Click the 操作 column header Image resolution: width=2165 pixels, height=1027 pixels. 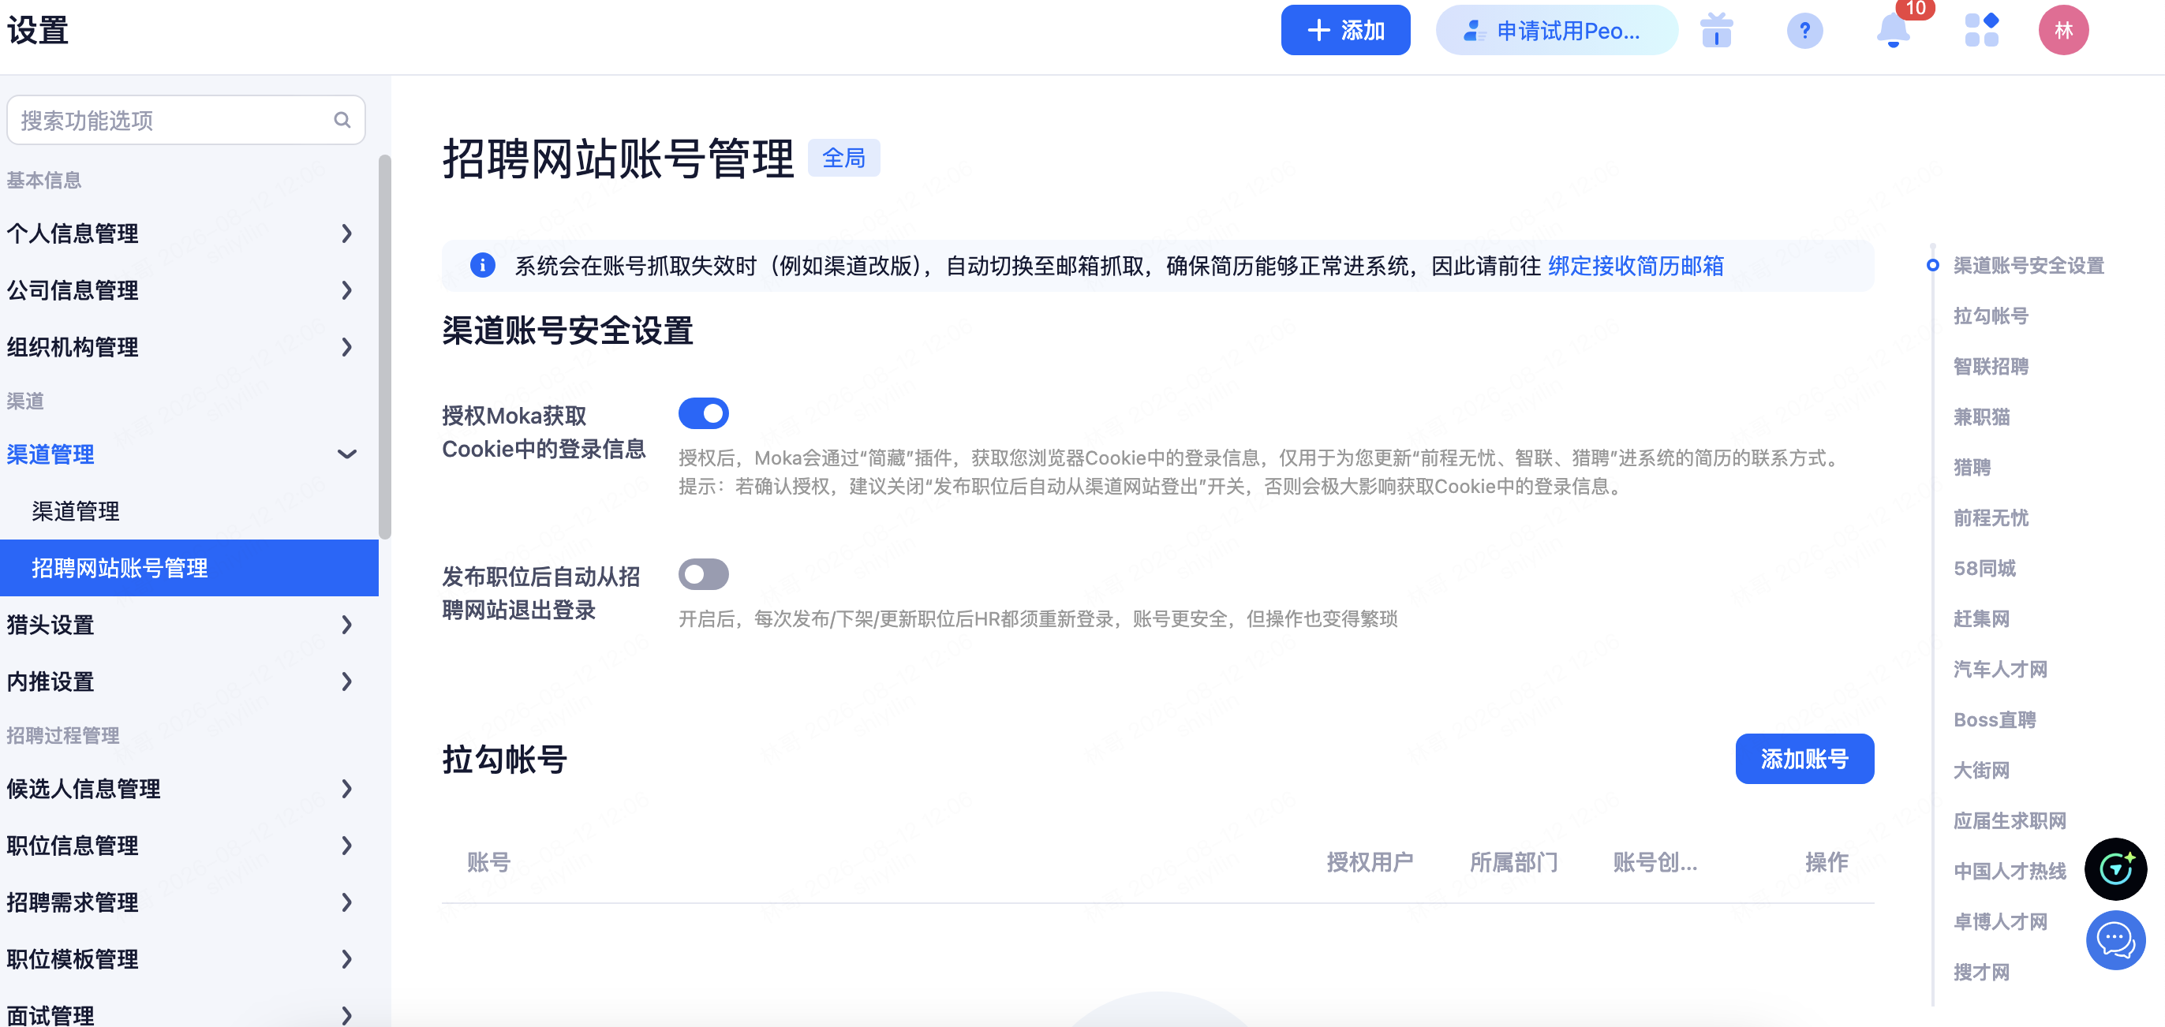[x=1826, y=861]
